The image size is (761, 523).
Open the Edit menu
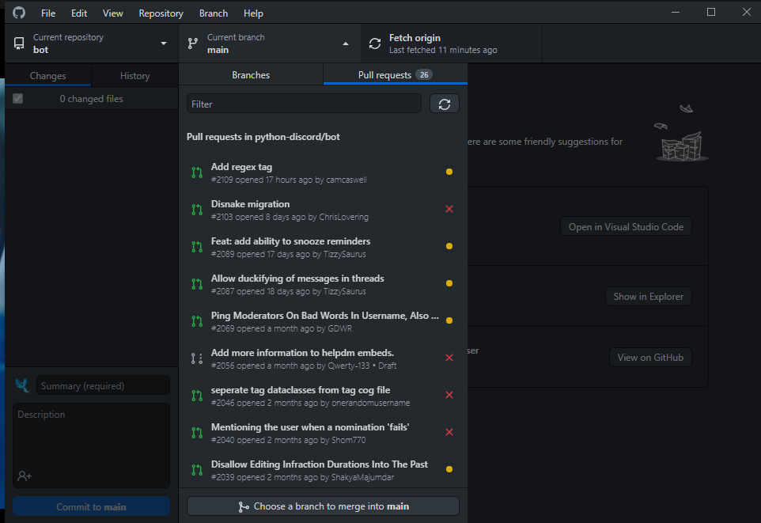coord(79,13)
